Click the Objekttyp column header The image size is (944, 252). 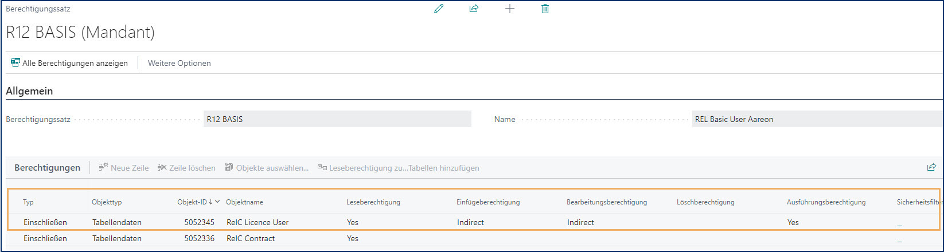[x=107, y=202]
